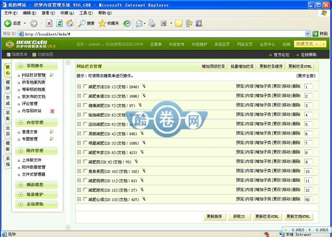
Task: Click 所有档案列表 in the sidebar
Action: tap(34, 82)
